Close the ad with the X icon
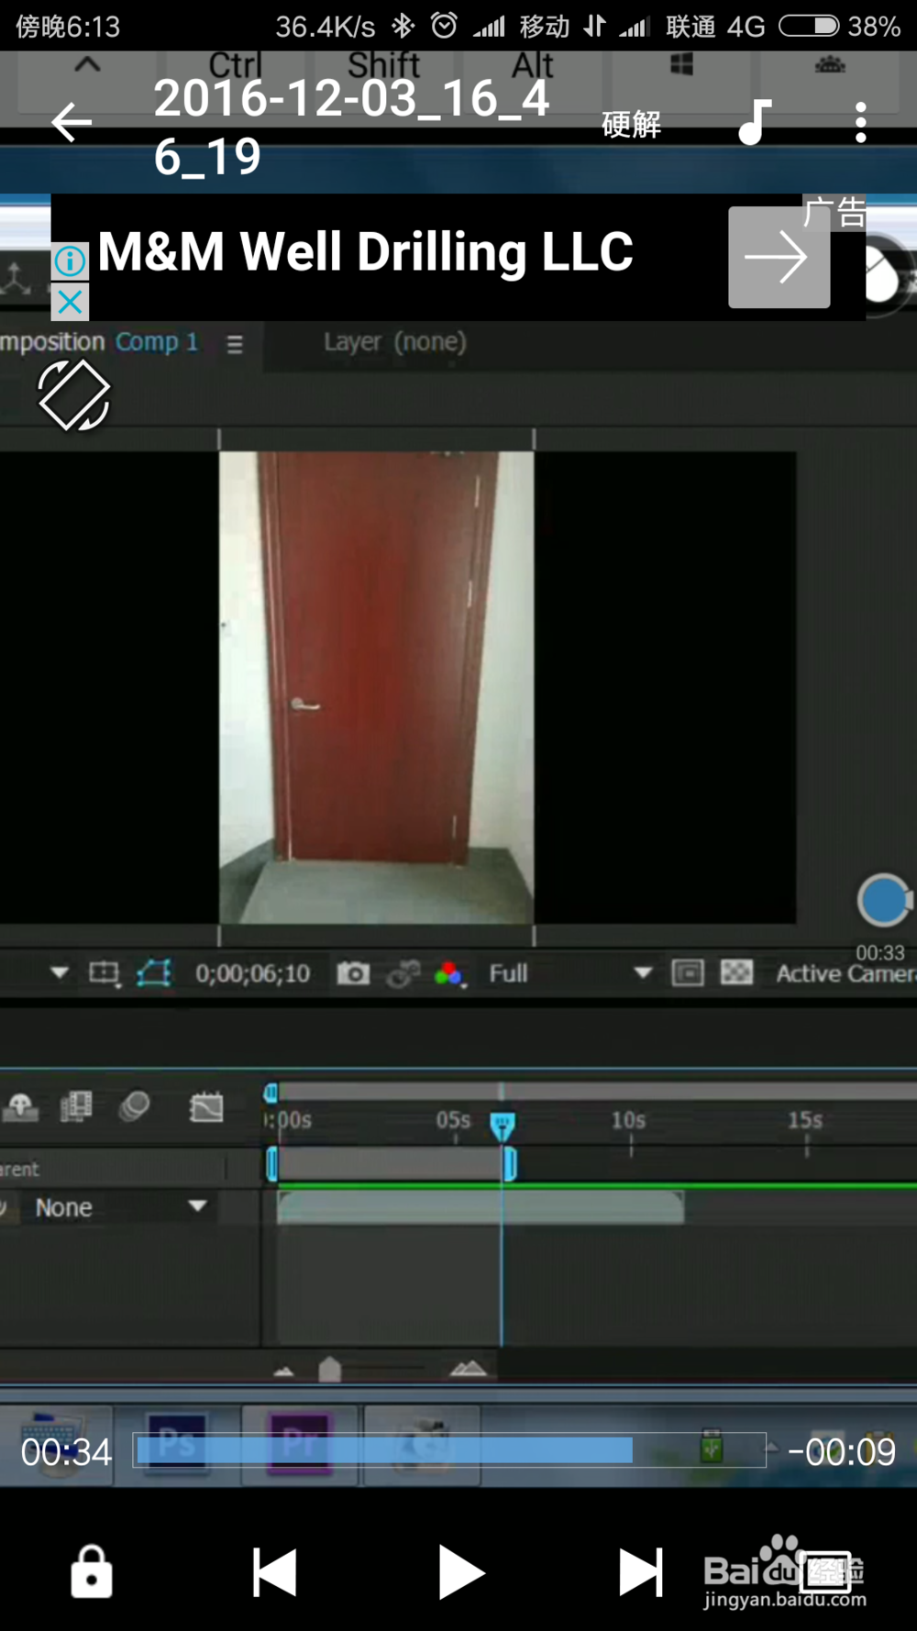 [x=70, y=301]
